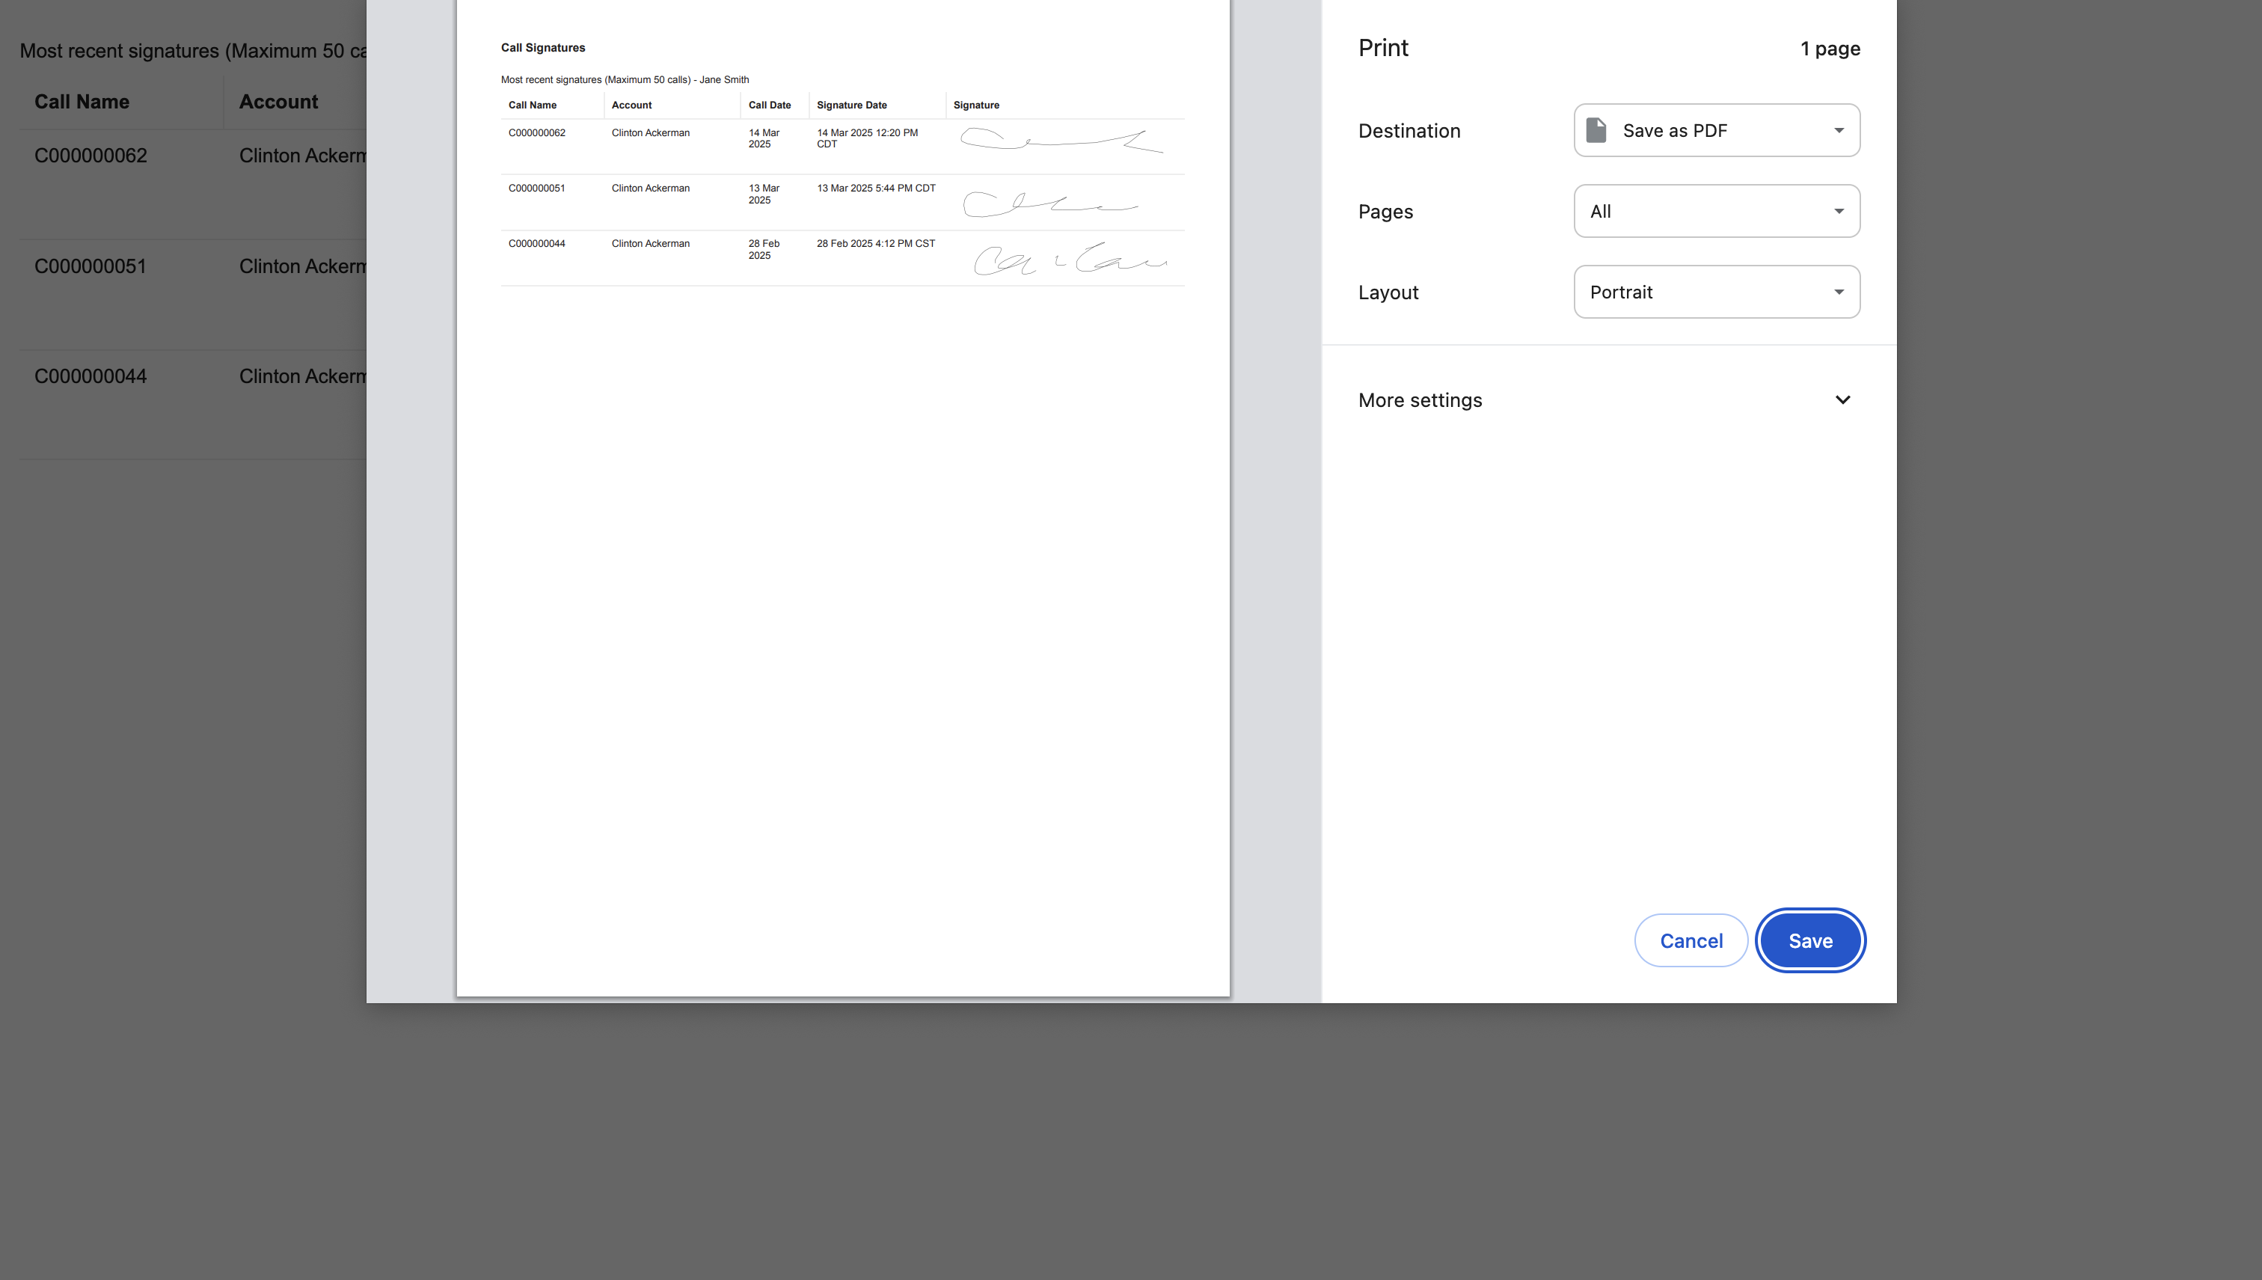
Task: Expand More settings chevron
Action: [1842, 400]
